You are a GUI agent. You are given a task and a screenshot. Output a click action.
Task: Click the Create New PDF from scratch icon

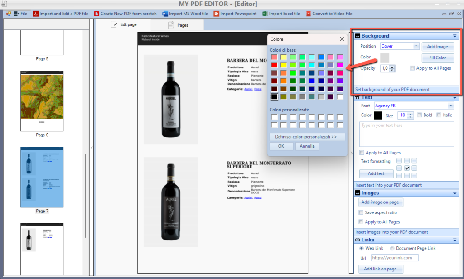(97, 14)
